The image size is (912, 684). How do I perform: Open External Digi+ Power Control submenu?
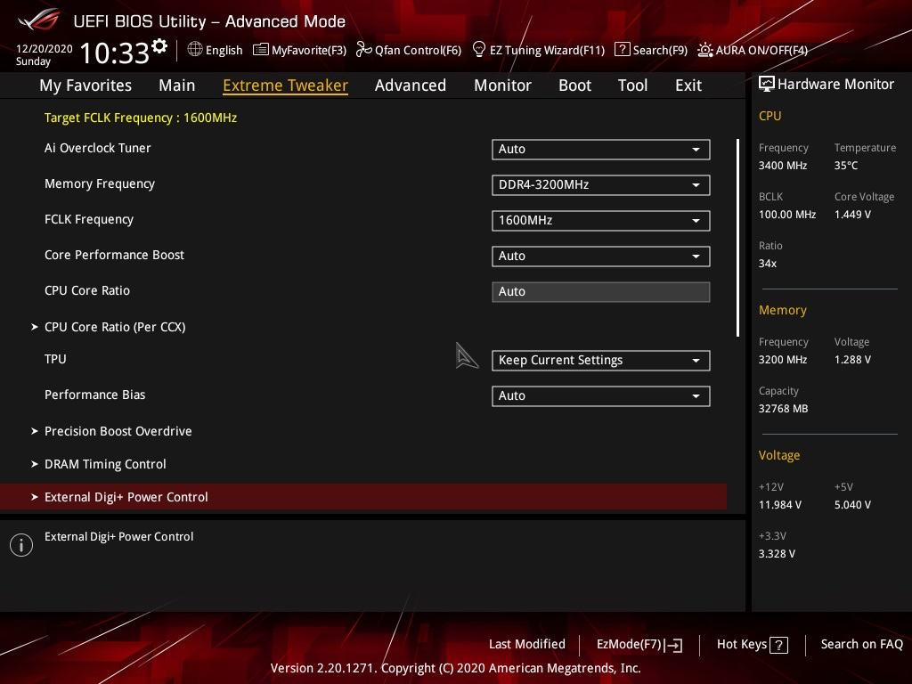tap(363, 497)
